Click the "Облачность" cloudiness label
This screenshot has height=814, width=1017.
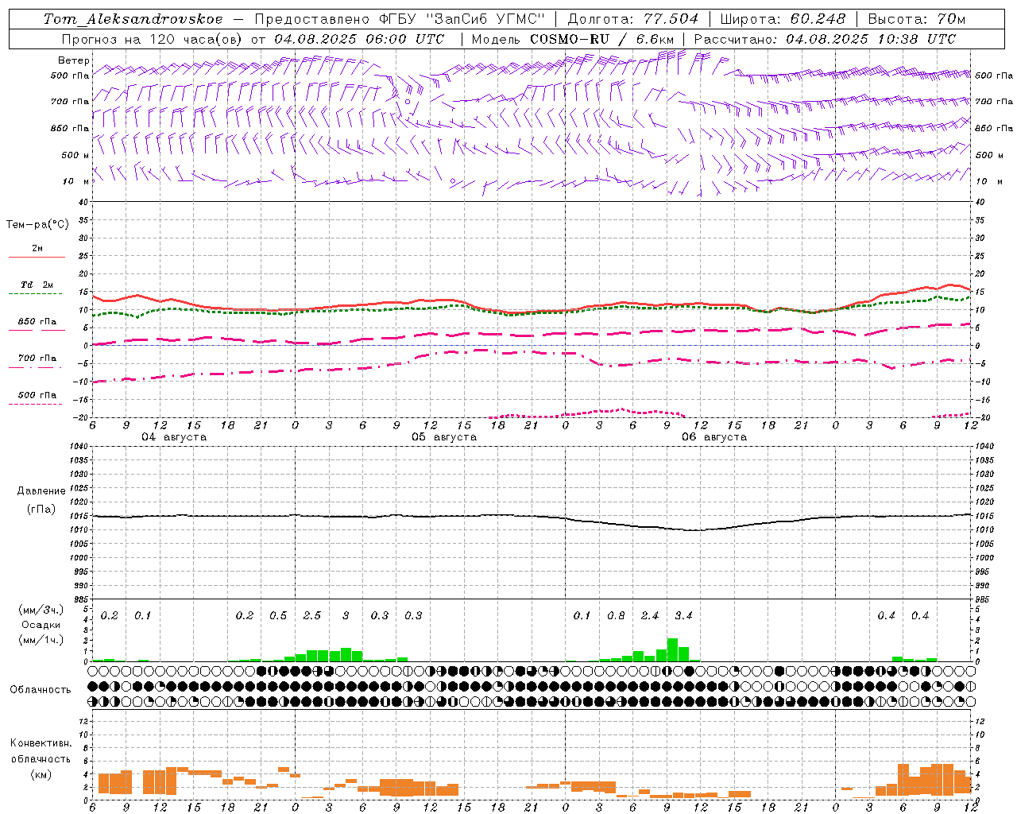[41, 689]
